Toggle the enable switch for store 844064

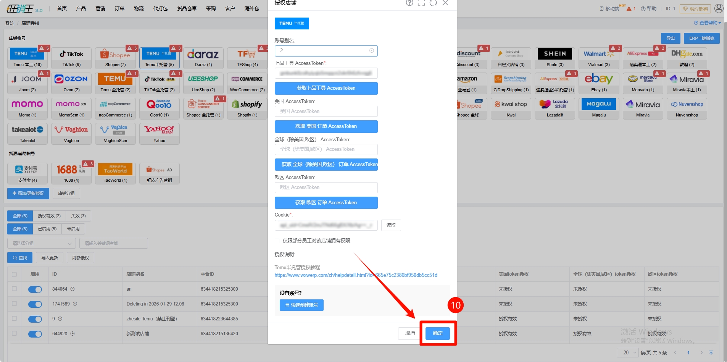click(35, 289)
